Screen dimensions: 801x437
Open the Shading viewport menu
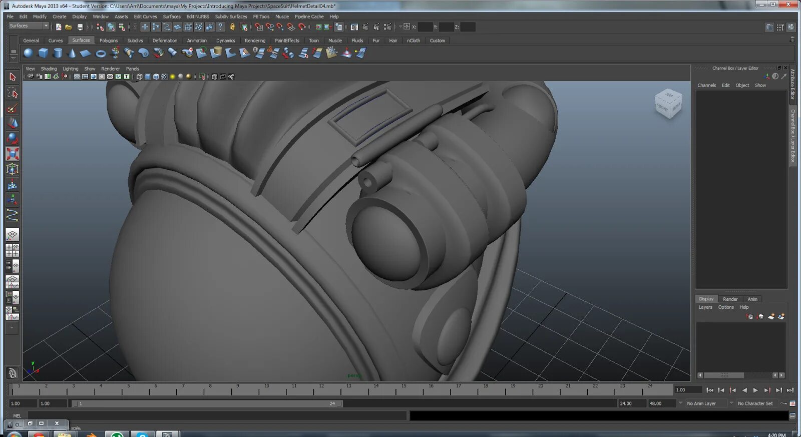coord(49,69)
